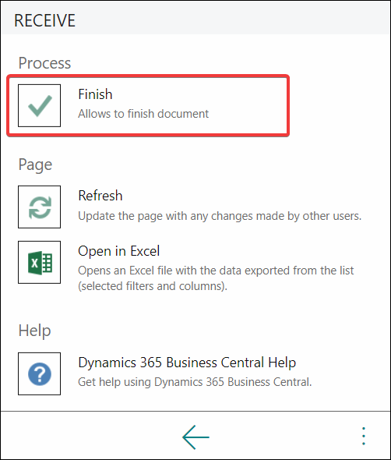Click the green checkmark Finish icon
The width and height of the screenshot is (391, 460).
(39, 105)
